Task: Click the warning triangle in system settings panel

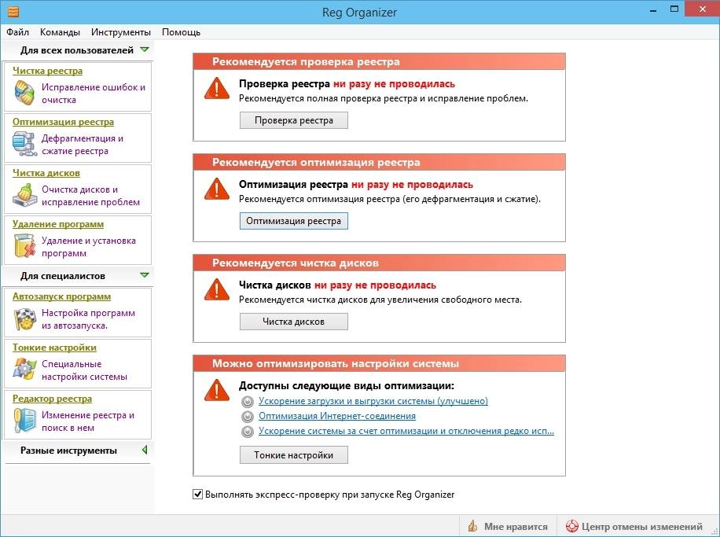Action: (x=217, y=390)
